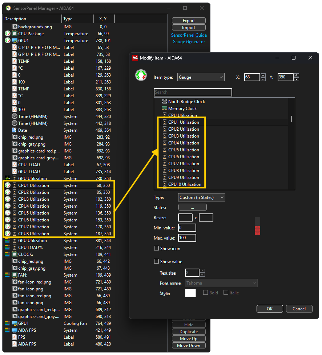
Task: Click the Move Up button
Action: click(x=189, y=338)
